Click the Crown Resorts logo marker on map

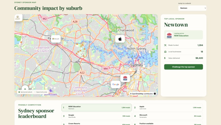(18, 18)
